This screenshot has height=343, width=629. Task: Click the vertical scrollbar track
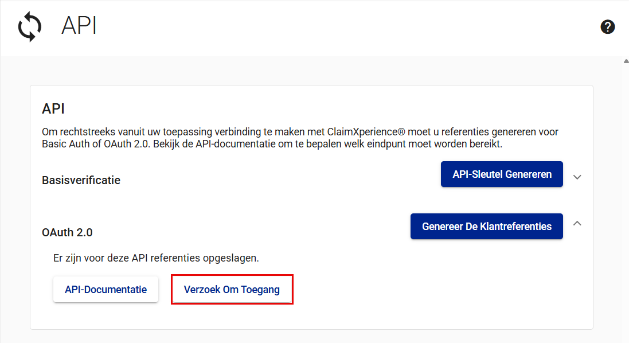pos(626,201)
